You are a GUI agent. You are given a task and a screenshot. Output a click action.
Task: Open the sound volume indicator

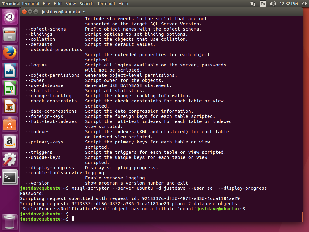click(272, 4)
